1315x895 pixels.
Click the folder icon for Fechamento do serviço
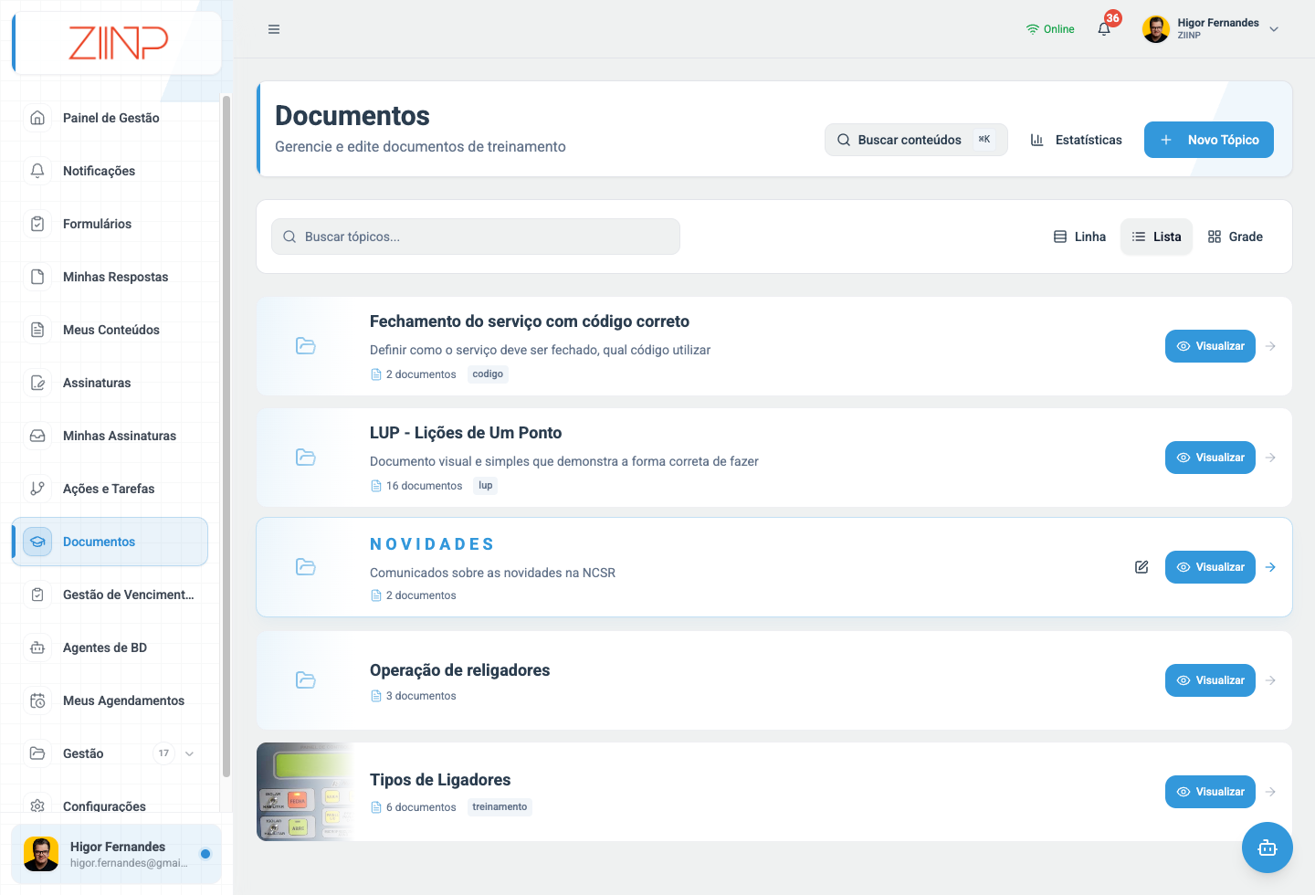click(x=306, y=346)
